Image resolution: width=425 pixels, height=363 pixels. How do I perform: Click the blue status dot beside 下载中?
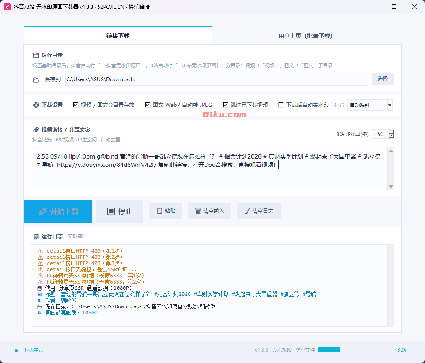[x=16, y=351]
